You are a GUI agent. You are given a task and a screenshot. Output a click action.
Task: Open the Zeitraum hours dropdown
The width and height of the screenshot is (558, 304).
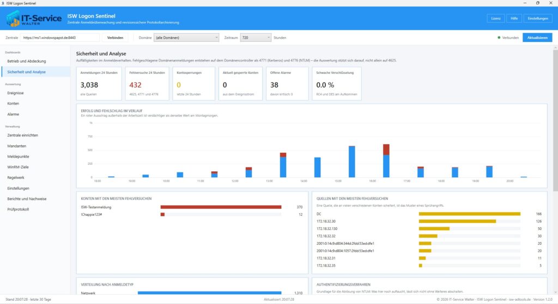click(256, 38)
